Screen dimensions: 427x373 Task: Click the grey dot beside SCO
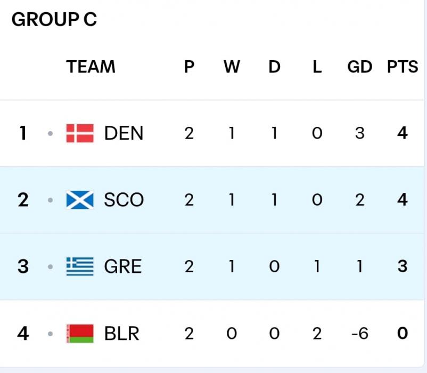[50, 200]
